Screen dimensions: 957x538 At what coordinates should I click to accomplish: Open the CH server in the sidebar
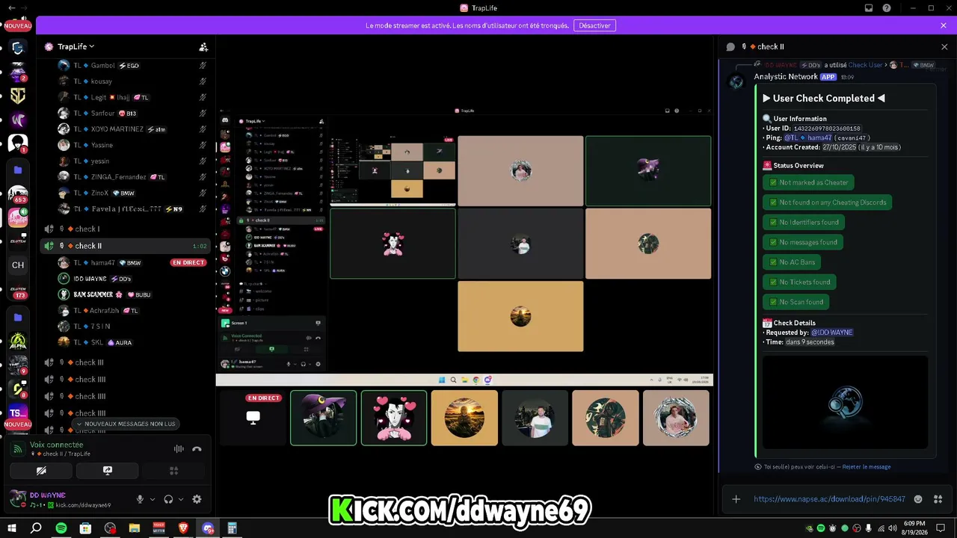[x=18, y=265]
